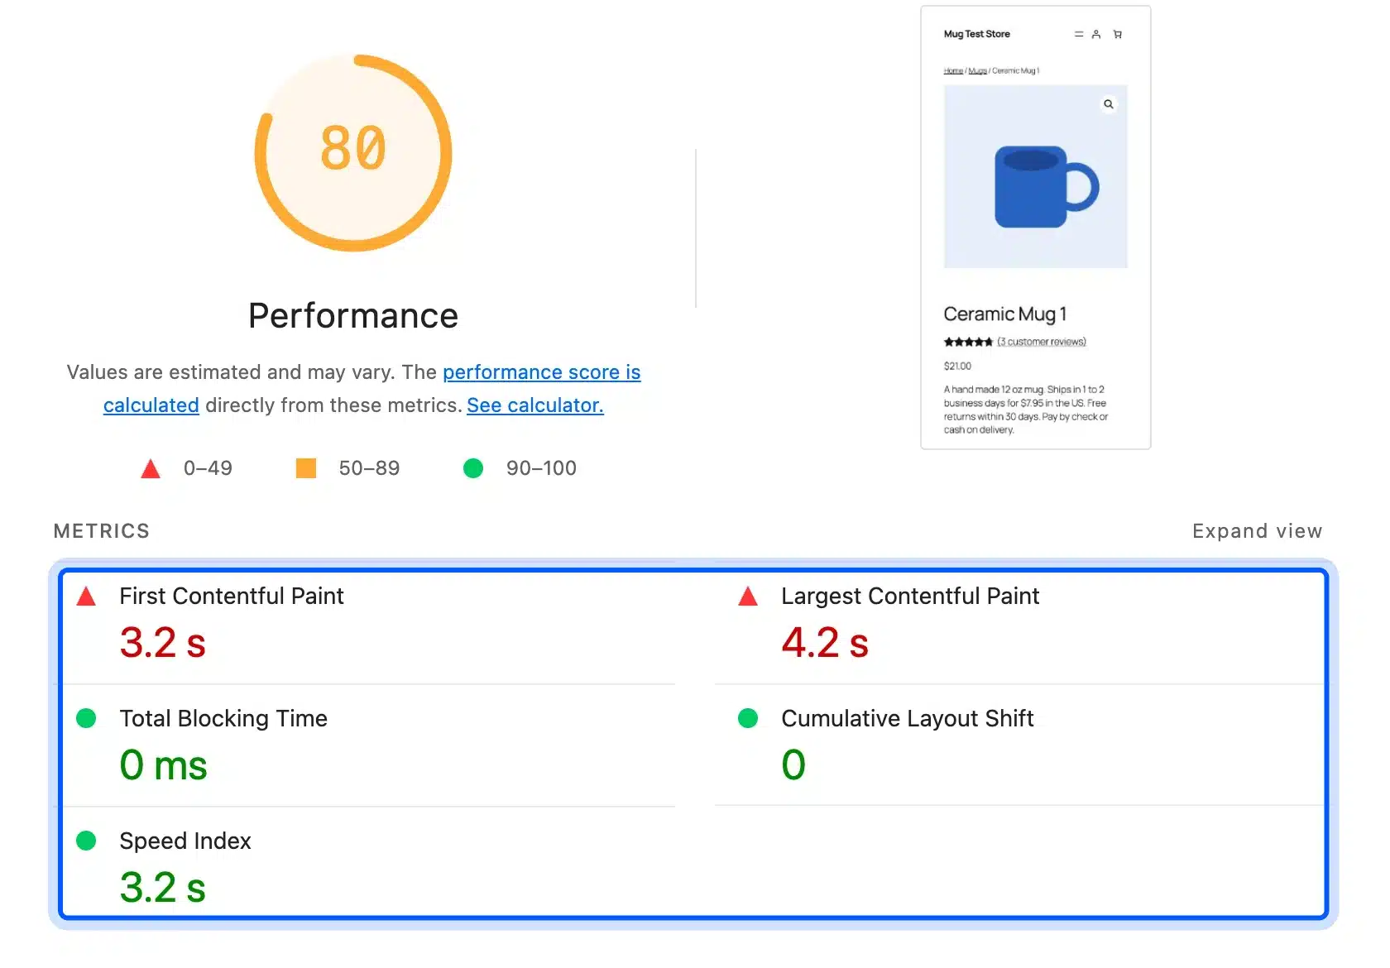This screenshot has width=1390, height=968.
Task: Click the 'Performance' heading under the gauge
Action: [x=353, y=316]
